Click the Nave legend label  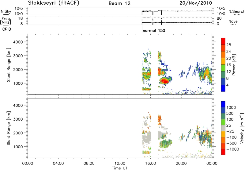pyautogui.click(x=233, y=21)
